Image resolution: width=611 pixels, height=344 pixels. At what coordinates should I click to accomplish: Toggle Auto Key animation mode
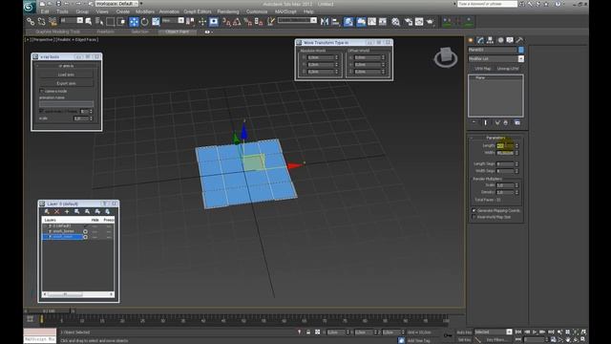coord(464,333)
